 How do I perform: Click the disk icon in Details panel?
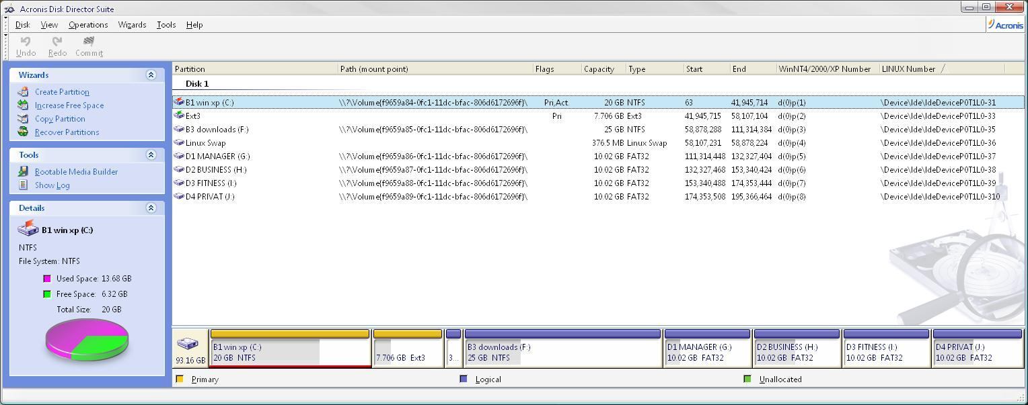pyautogui.click(x=28, y=230)
